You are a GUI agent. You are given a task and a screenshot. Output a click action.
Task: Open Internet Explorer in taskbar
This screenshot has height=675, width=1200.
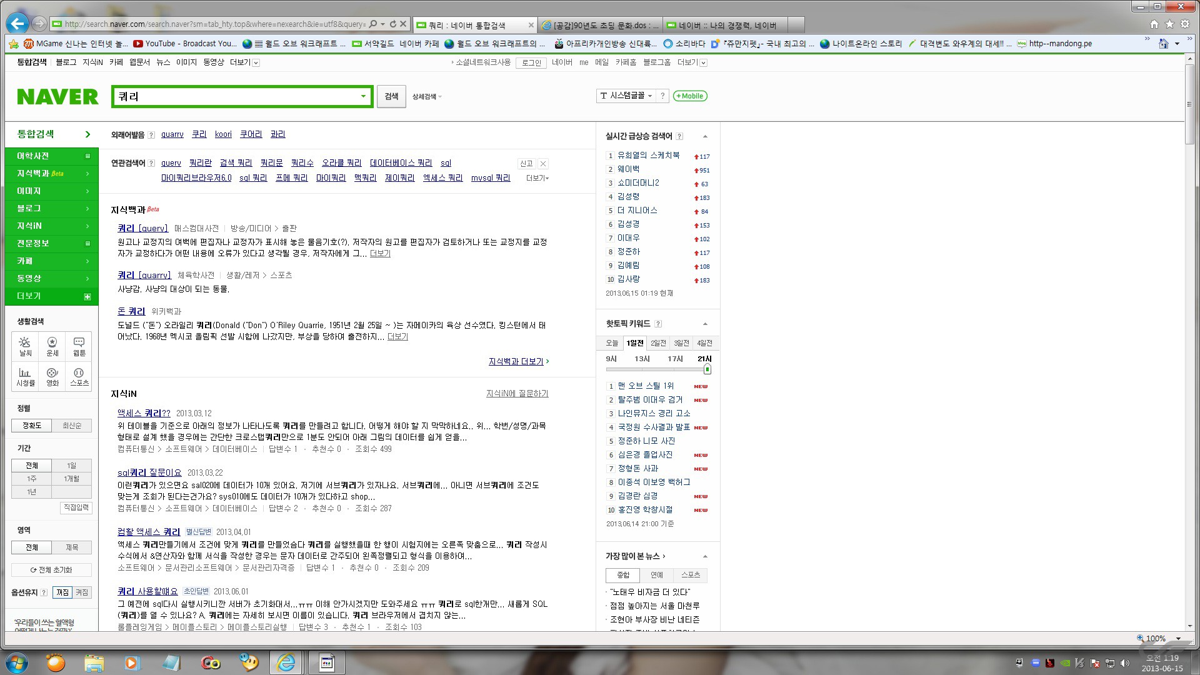click(x=286, y=662)
